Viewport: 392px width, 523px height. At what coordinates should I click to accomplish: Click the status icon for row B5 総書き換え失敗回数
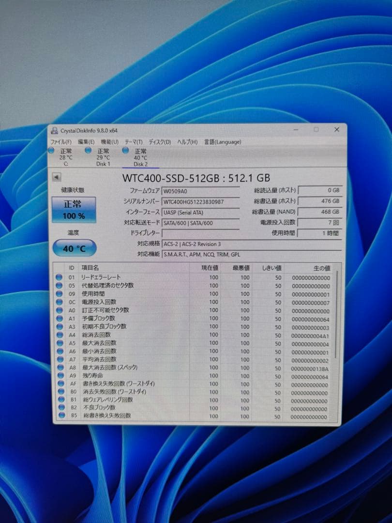61,415
